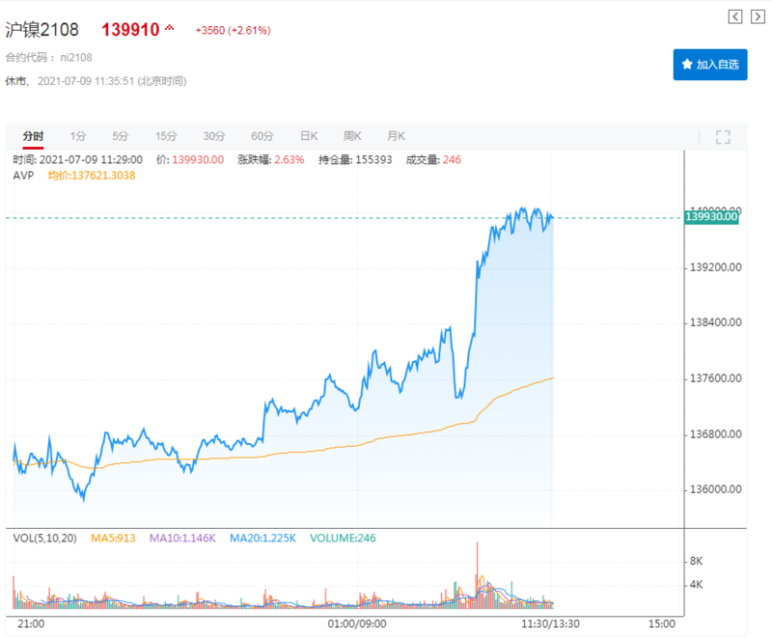Click the previous contract arrow icon
The image size is (772, 638).
(735, 16)
